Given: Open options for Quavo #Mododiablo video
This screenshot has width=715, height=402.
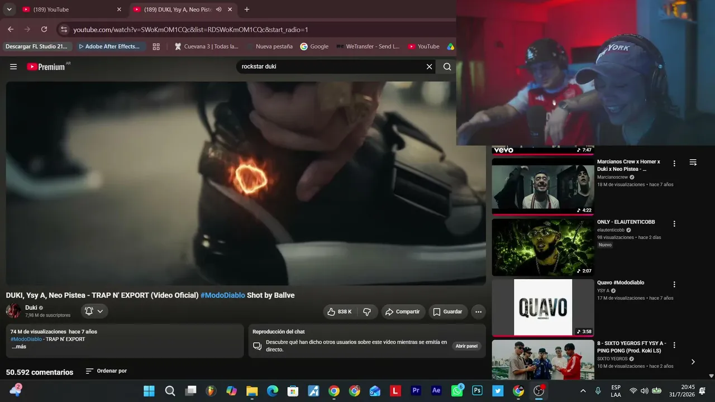Looking at the screenshot, I should tap(674, 284).
